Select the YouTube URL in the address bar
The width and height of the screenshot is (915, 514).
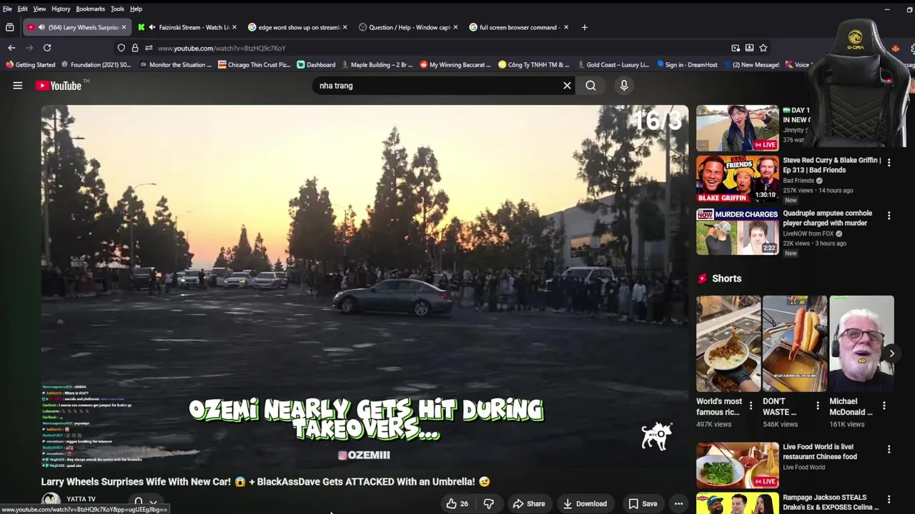(222, 48)
